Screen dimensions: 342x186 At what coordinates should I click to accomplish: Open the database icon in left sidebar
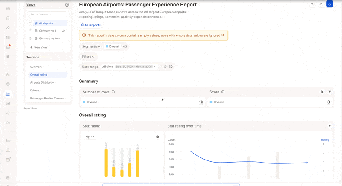(x=8, y=140)
